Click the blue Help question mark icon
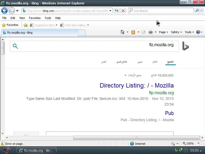Screen dimensions: 205x154 click(198, 32)
